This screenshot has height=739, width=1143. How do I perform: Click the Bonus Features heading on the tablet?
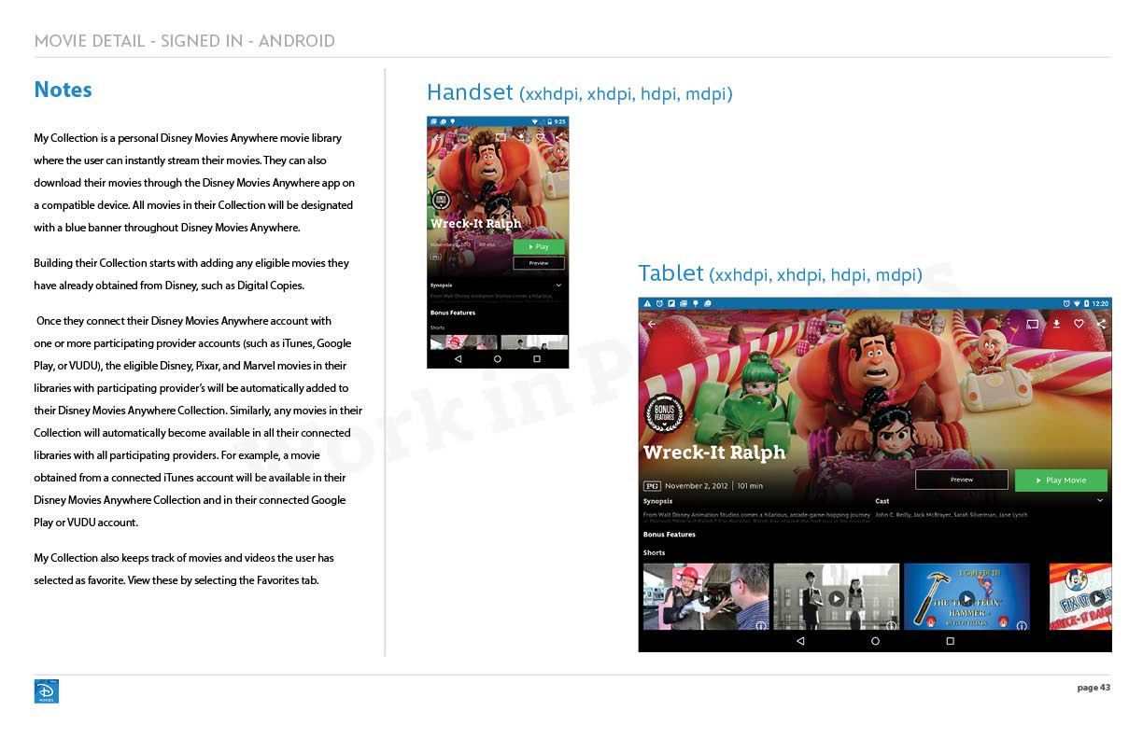tap(670, 535)
